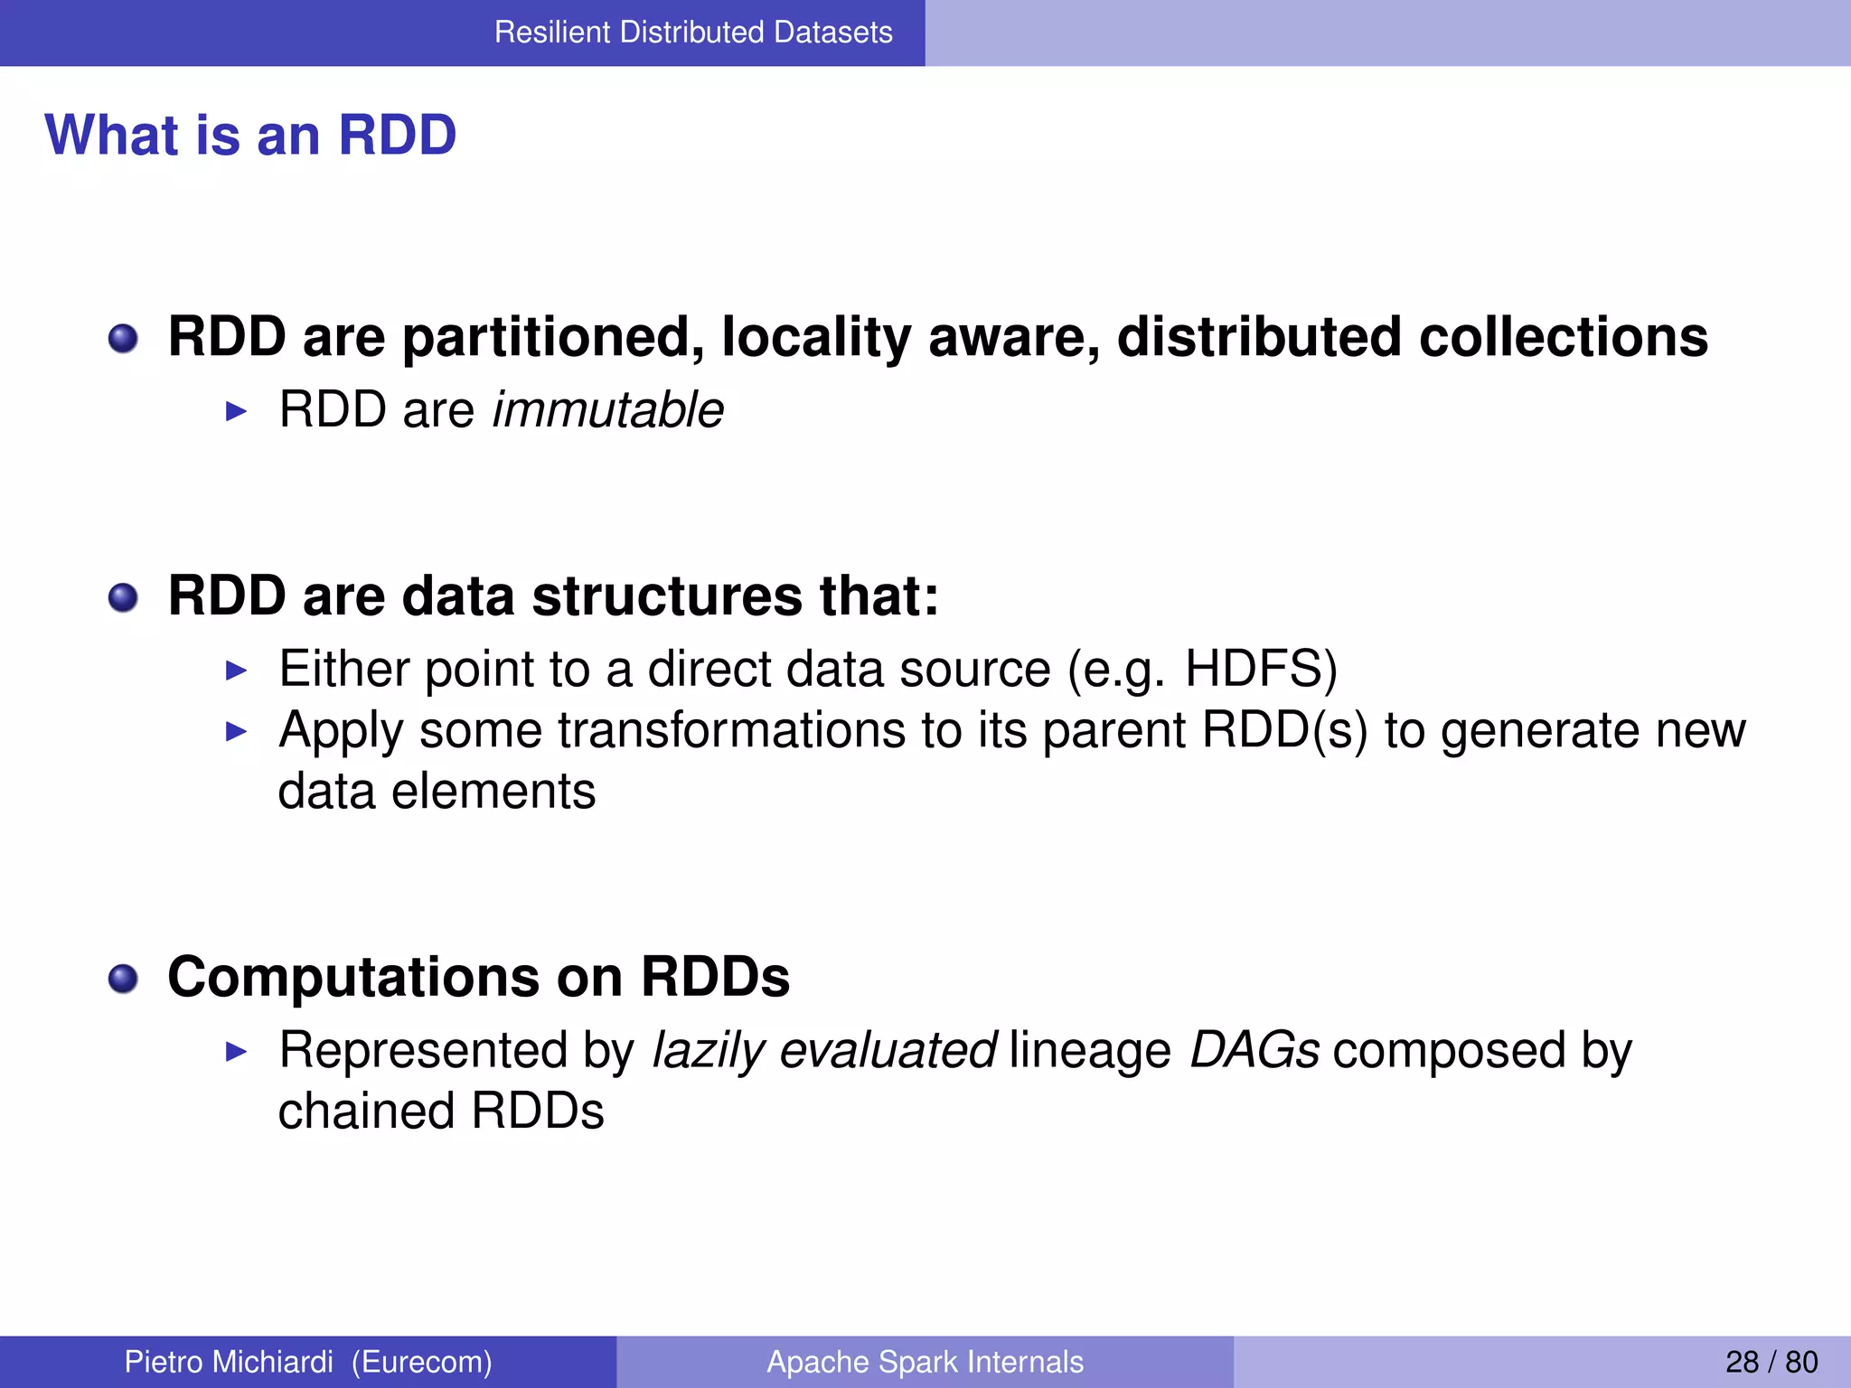Click the text 'chained RDDs'
Image resolution: width=1851 pixels, height=1388 pixels.
(x=440, y=1111)
